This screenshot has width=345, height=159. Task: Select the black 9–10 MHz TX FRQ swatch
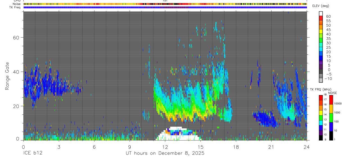(x=321, y=138)
